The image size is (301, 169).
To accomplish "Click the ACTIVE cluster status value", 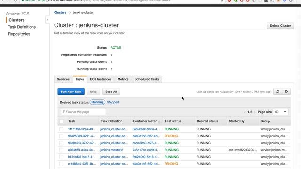I will point(116,48).
